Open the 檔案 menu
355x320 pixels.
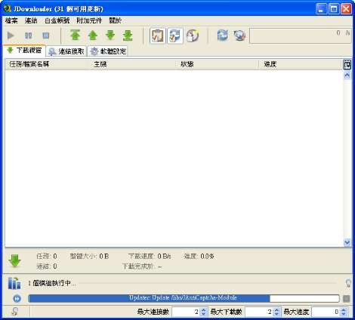click(11, 20)
